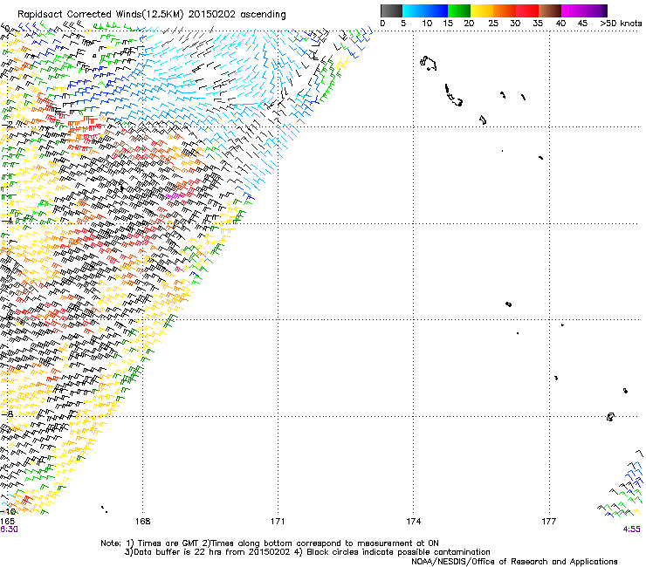Click the magenta 40-45 knots legend segment
Viewport: 646px width, 567px height.
tap(573, 10)
